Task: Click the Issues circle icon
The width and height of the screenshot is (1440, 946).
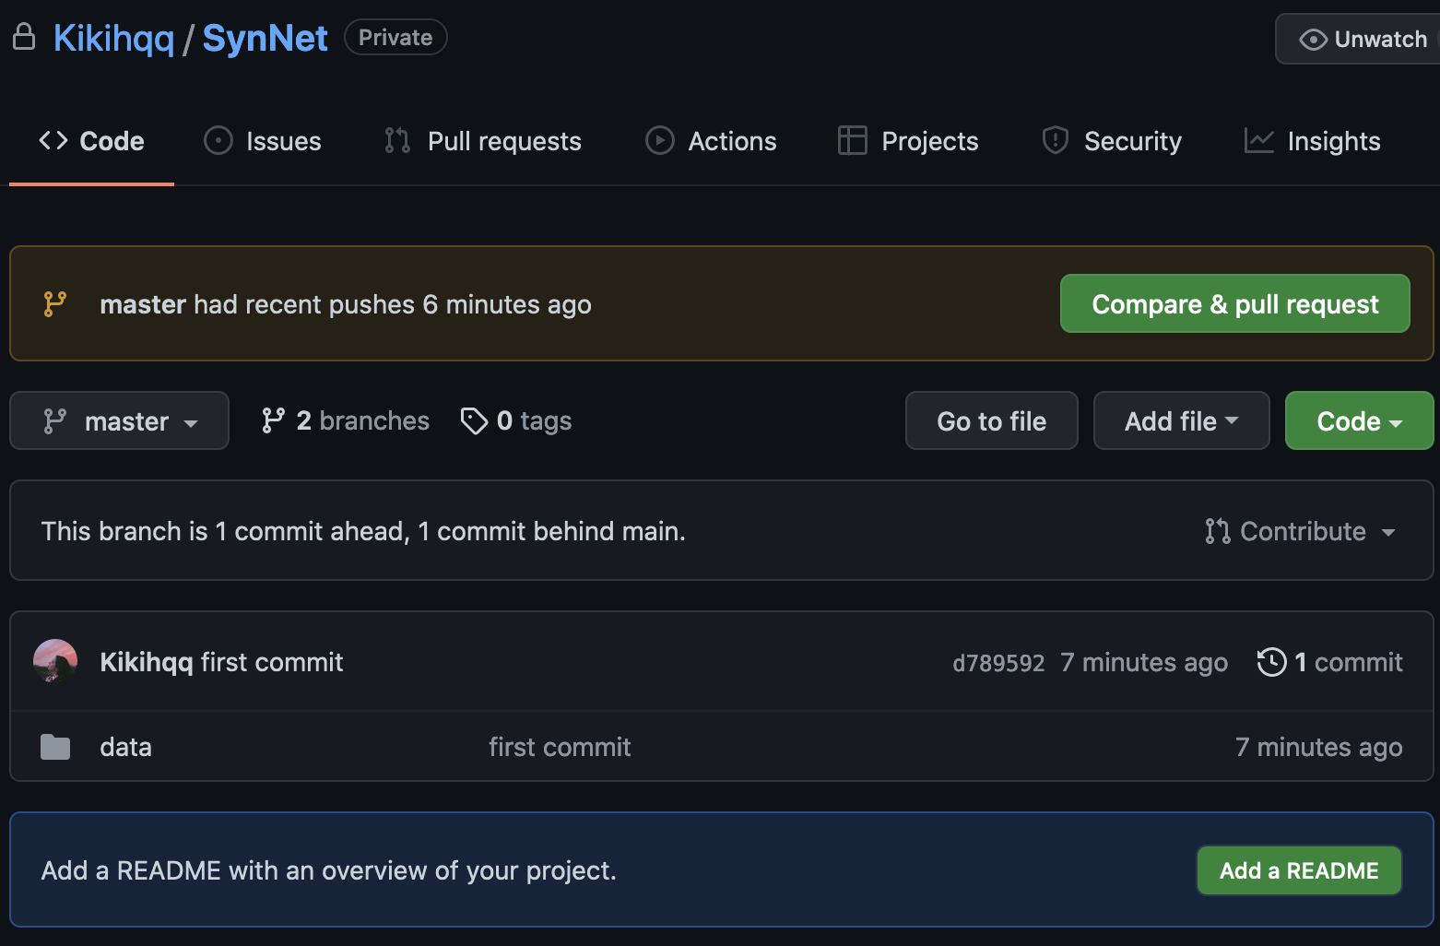Action: click(218, 140)
